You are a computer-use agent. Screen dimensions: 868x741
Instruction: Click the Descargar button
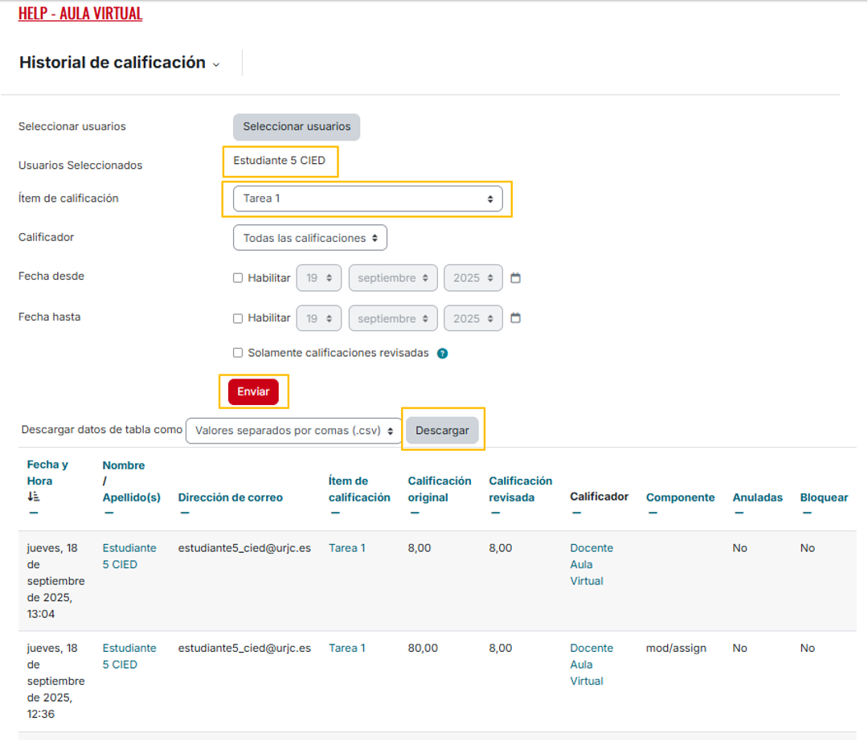click(442, 431)
